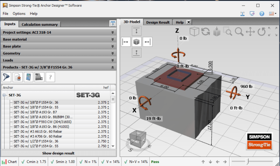The image size is (280, 166).
Task: Click the anchor embedment edit icon
Action: [x=39, y=77]
